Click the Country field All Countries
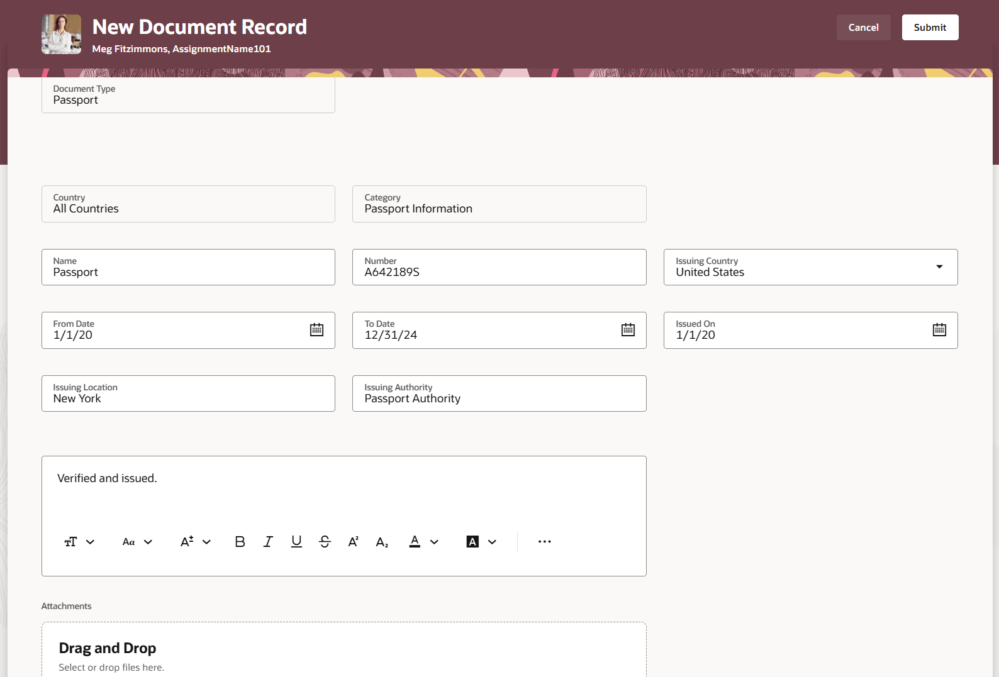Screen dimensions: 999x677 click(188, 204)
